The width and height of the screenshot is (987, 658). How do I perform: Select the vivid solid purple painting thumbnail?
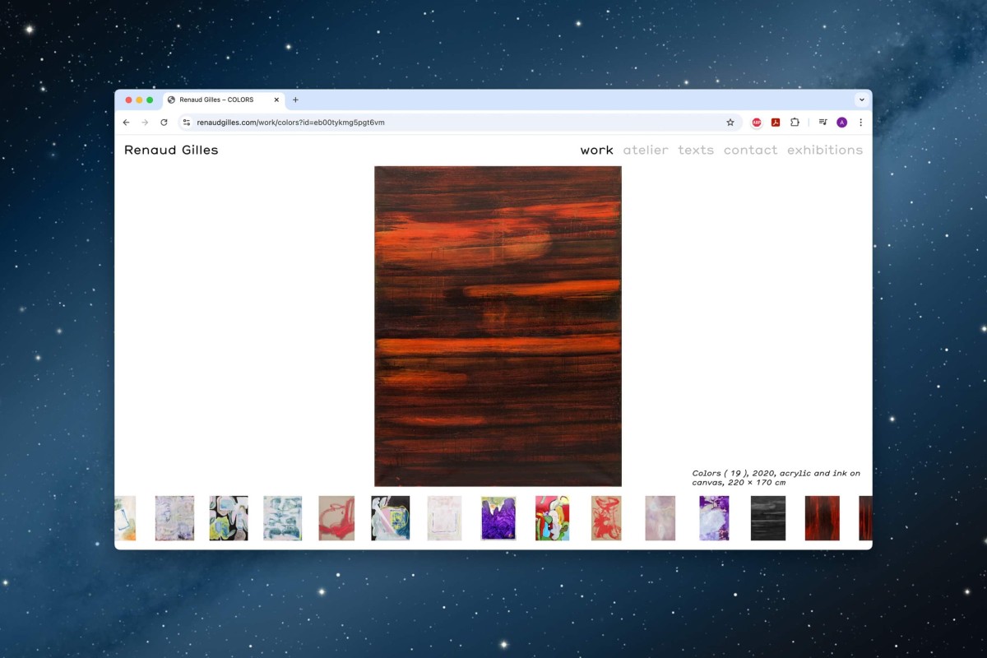coord(498,518)
